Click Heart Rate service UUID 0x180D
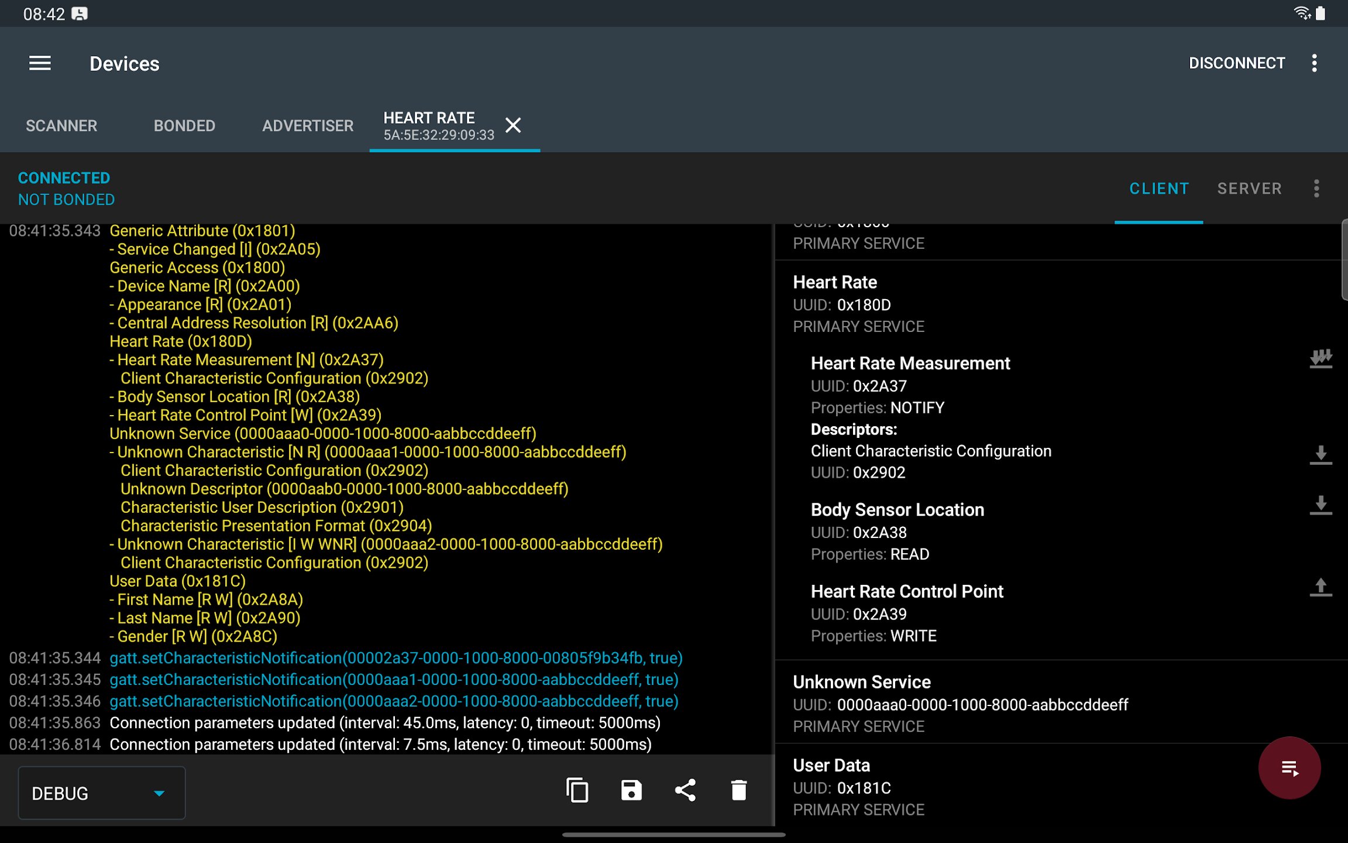Image resolution: width=1348 pixels, height=843 pixels. point(864,305)
